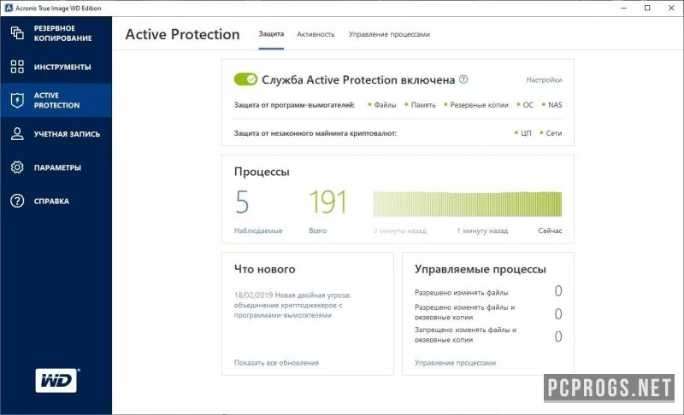
Task: Click the monitored processes count 5
Action: (x=242, y=202)
